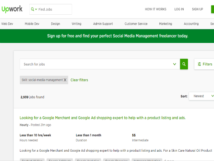214x161 pixels.
Task: Click the Upwork logo
Action: click(x=12, y=9)
